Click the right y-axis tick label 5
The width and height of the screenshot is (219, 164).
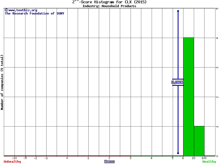pos(217,8)
